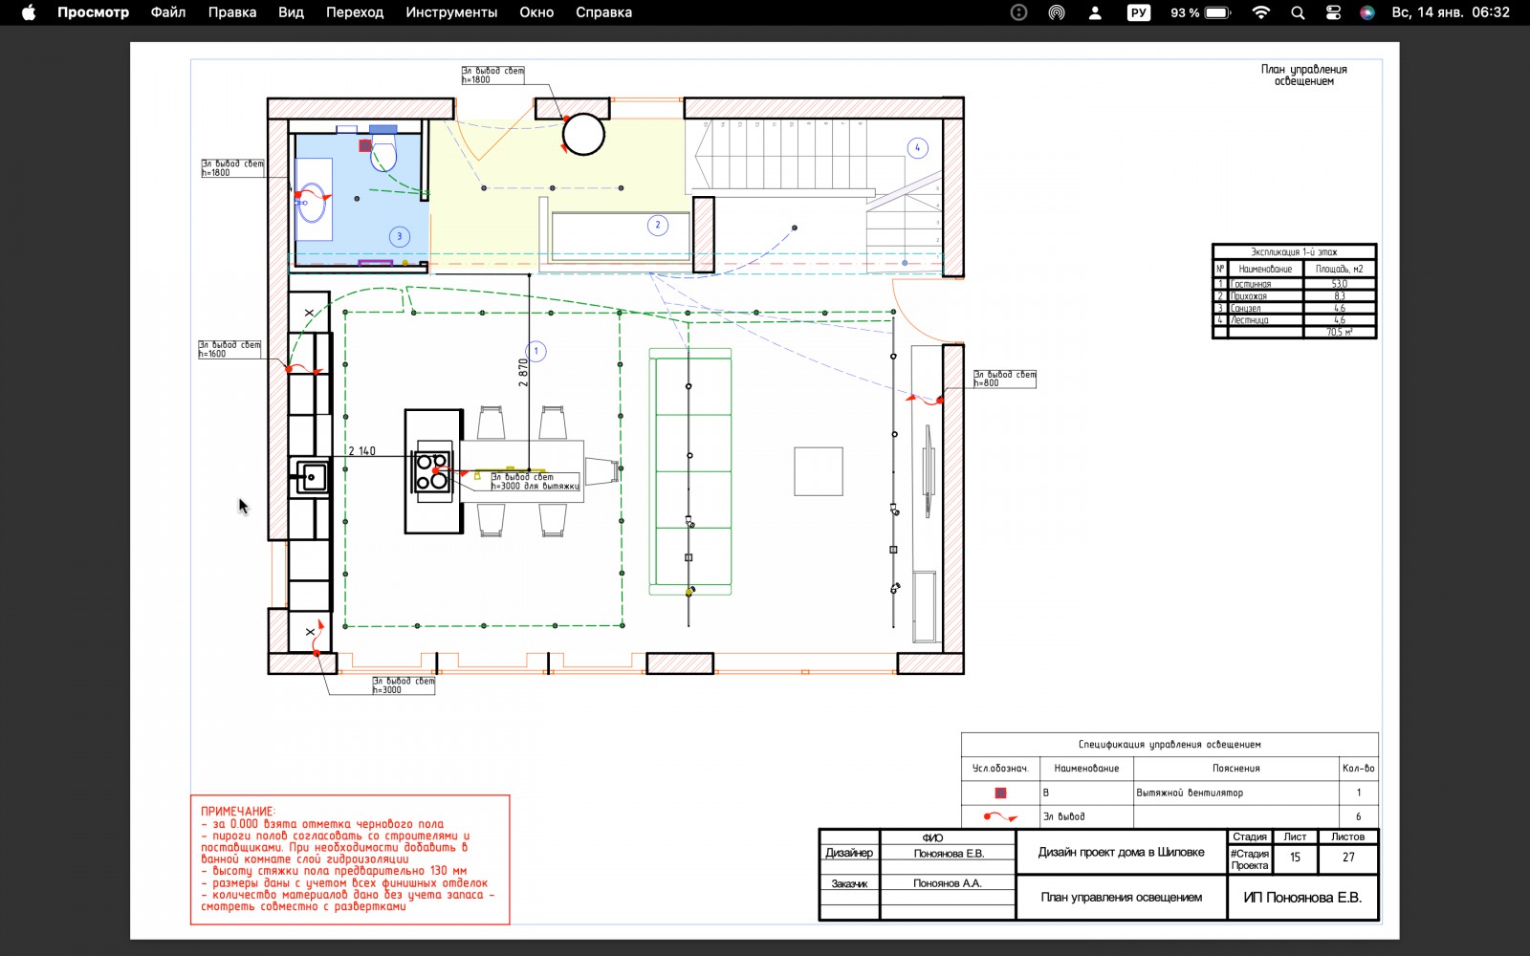Viewport: 1530px width, 956px height.
Task: Open the user account icon in menu bar
Action: (1095, 12)
